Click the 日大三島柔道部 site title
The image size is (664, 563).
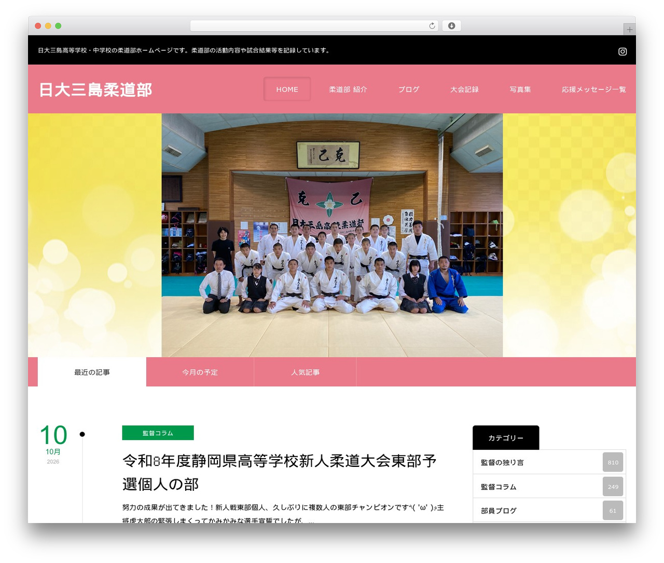point(95,90)
